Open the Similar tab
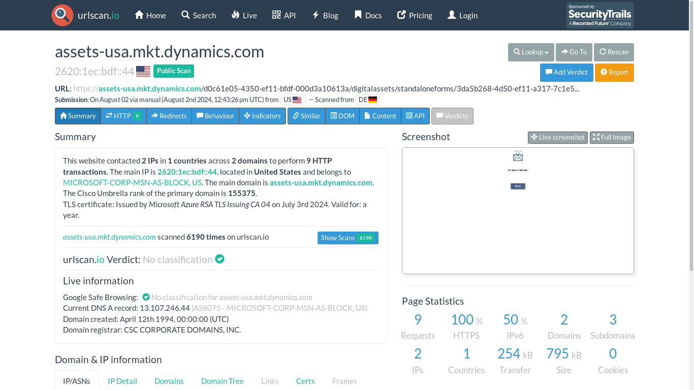 (x=306, y=116)
